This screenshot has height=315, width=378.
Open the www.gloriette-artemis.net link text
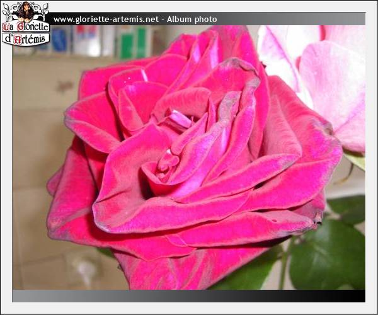(105, 20)
